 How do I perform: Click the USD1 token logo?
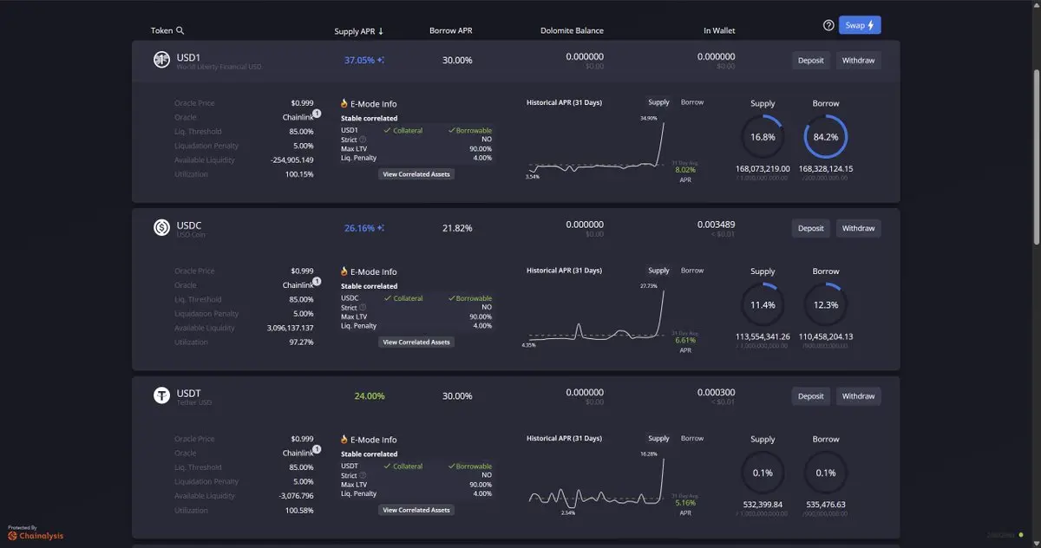161,59
